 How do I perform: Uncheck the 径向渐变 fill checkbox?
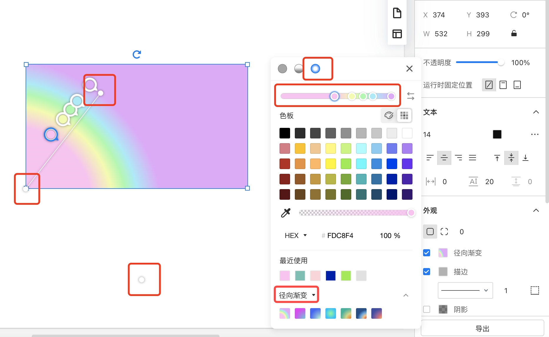[427, 253]
